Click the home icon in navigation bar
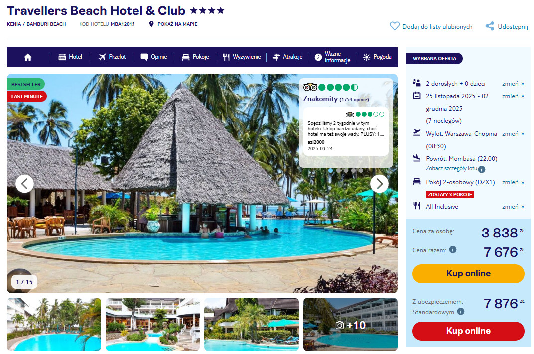This screenshot has height=354, width=534. (x=28, y=57)
